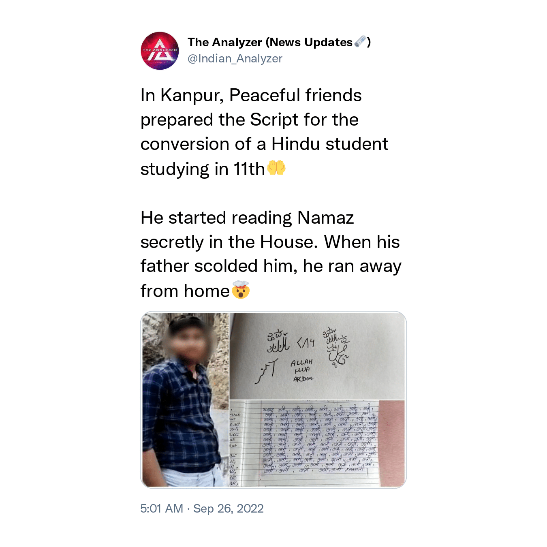Click the 5:01 AM time text

click(162, 509)
